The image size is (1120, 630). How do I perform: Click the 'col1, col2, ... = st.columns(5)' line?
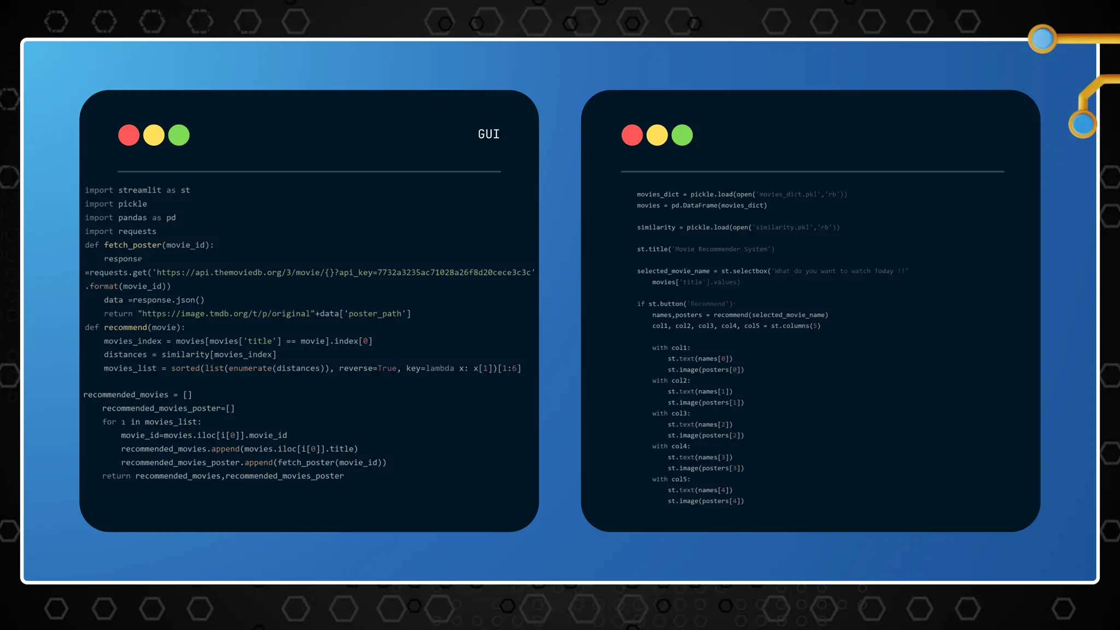[736, 325]
